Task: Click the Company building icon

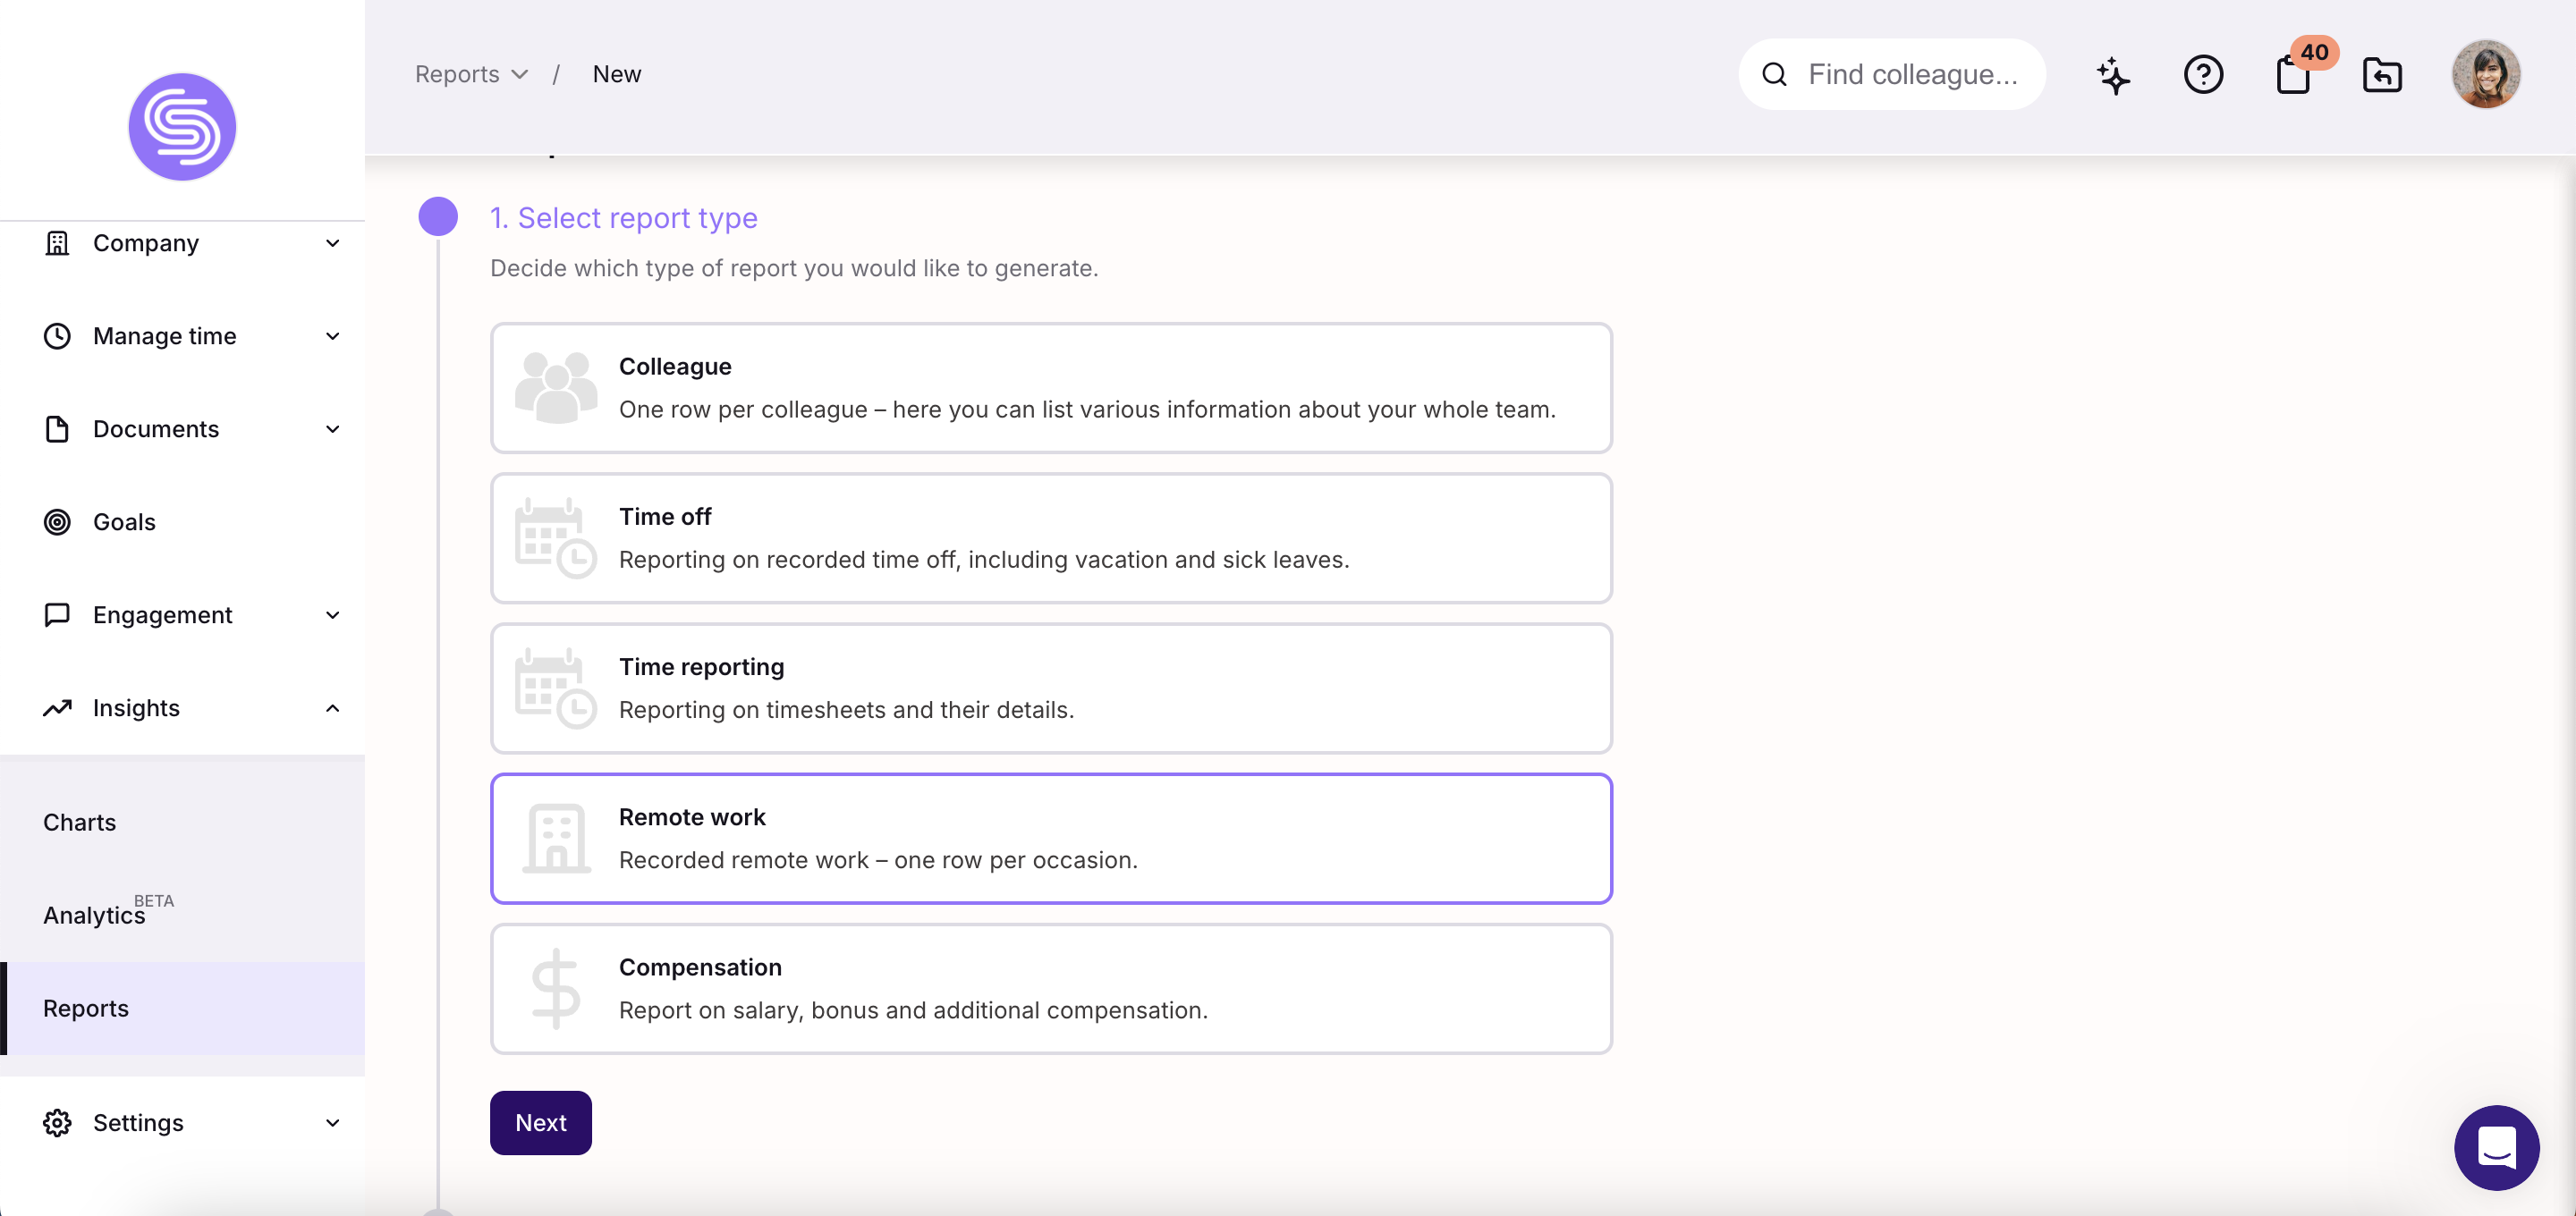Action: (57, 243)
